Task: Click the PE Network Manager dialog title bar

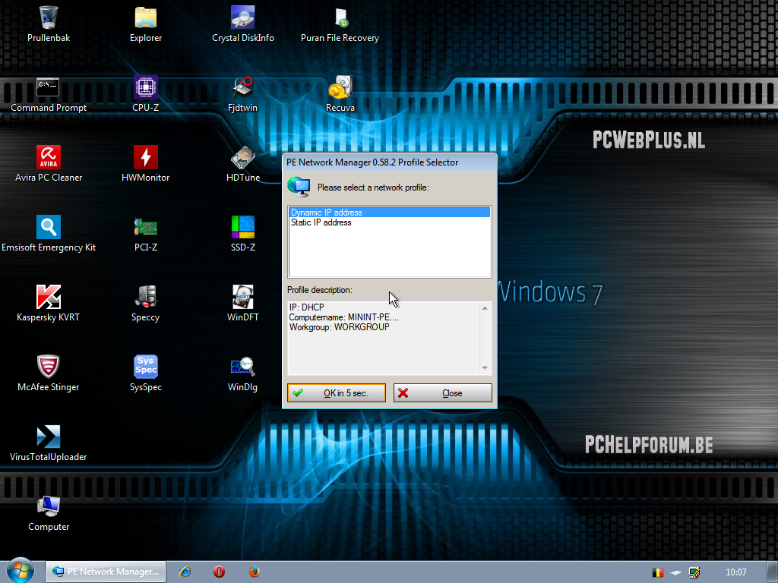Action: [x=390, y=162]
